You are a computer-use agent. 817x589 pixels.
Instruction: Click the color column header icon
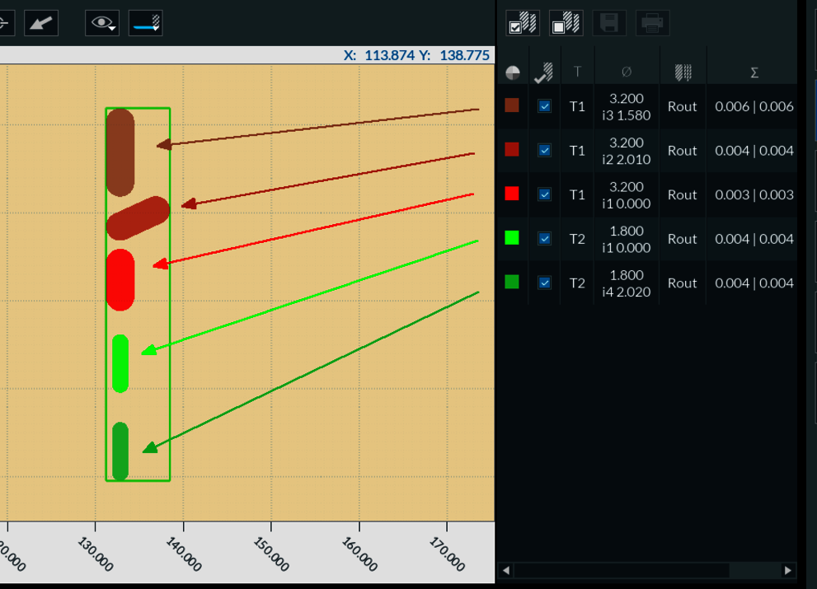(x=513, y=72)
